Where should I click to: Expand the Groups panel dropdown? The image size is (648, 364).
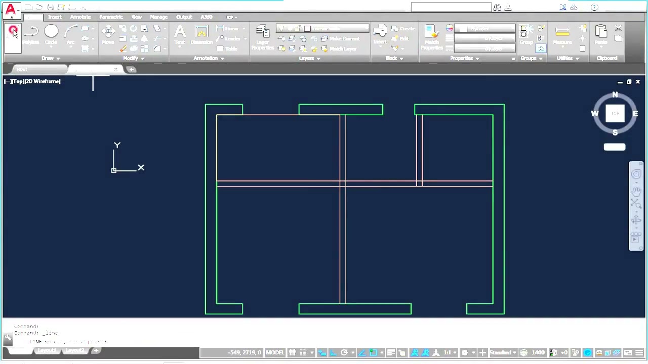(531, 58)
